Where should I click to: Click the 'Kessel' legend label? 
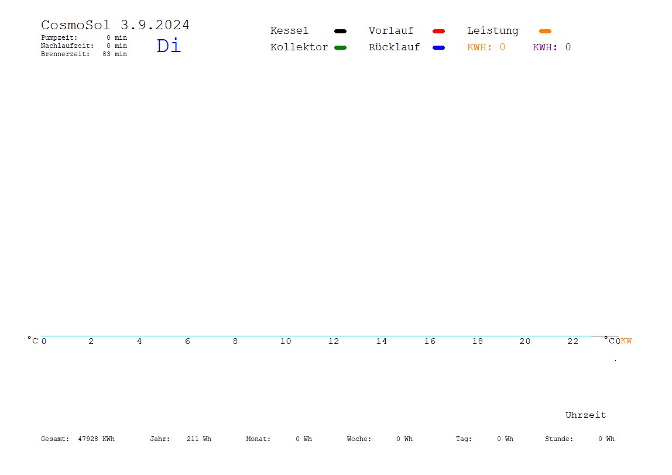tap(289, 31)
